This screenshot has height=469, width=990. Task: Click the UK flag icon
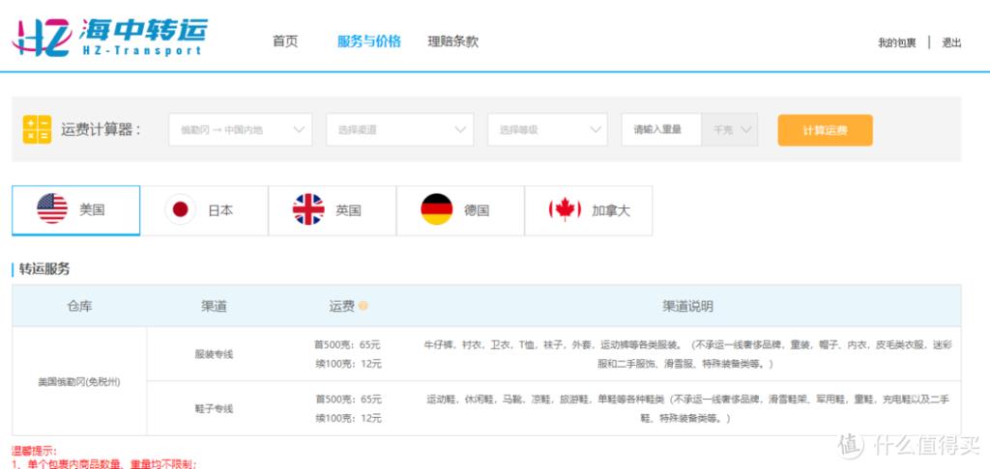tap(308, 209)
